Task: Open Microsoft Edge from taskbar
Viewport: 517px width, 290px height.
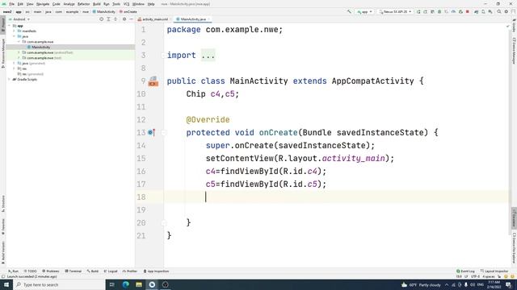Action: tap(126, 284)
